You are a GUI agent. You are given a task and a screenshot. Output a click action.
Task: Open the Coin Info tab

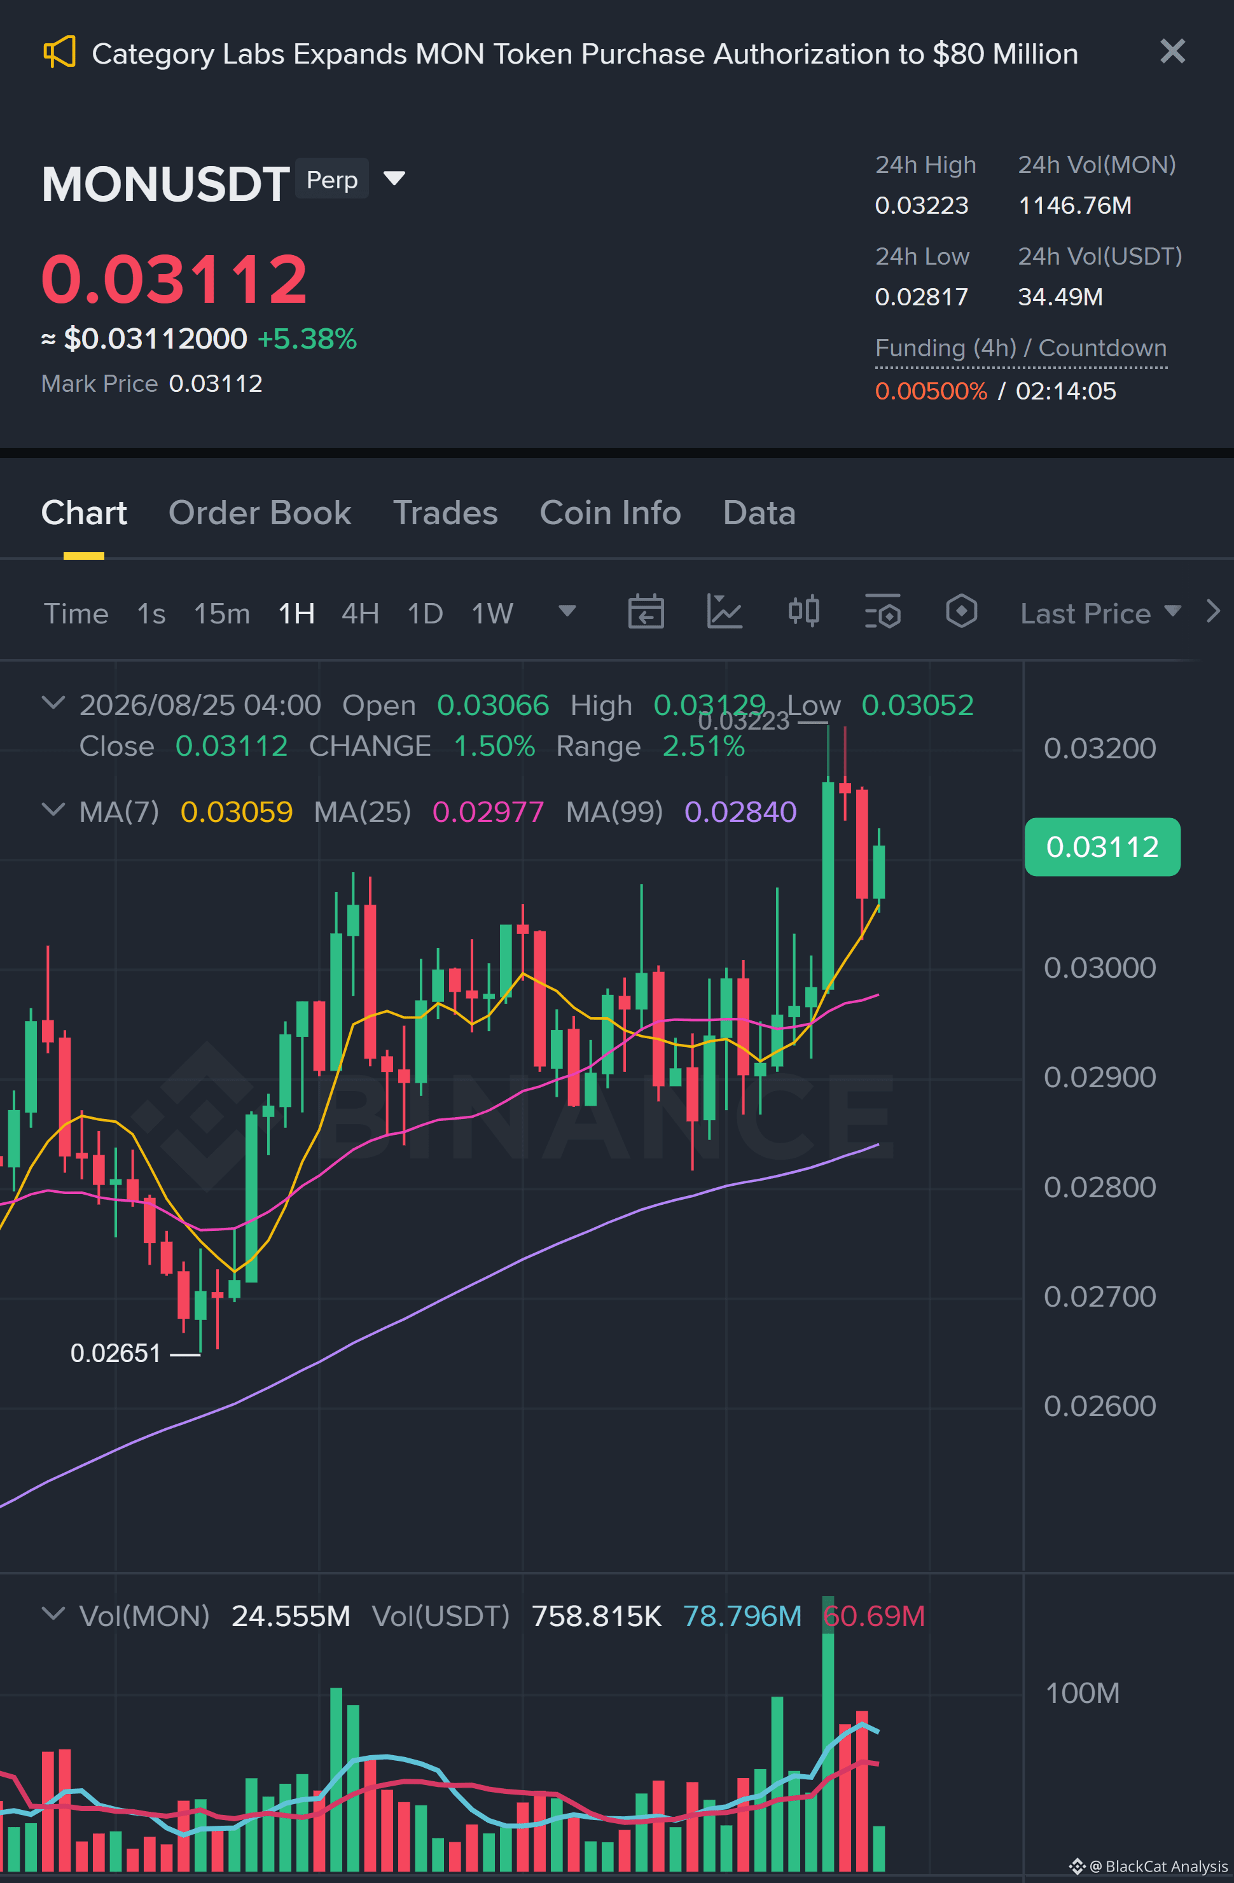[610, 513]
